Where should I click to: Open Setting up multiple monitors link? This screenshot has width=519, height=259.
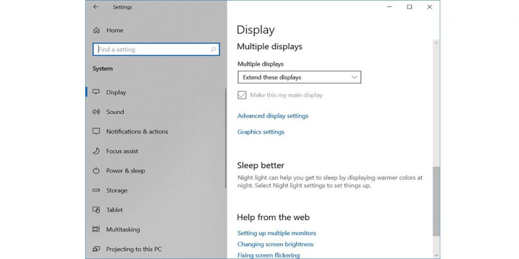(276, 233)
